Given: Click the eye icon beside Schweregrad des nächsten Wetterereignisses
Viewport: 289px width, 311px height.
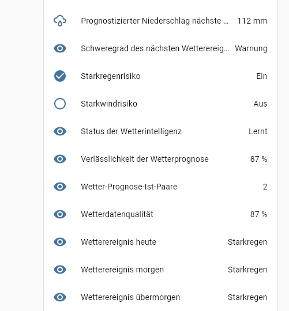Looking at the screenshot, I should 60,48.
